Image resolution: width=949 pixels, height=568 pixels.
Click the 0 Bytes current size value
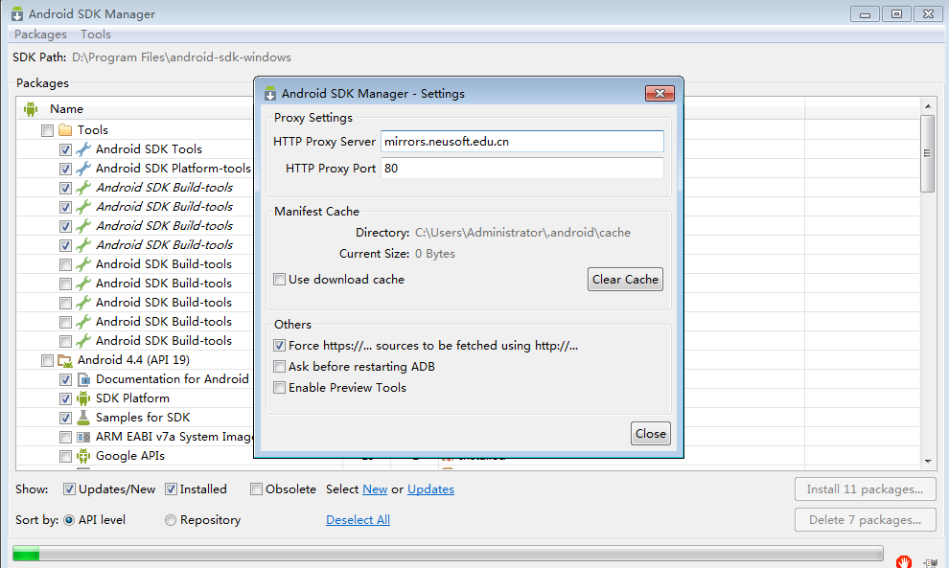click(x=435, y=254)
